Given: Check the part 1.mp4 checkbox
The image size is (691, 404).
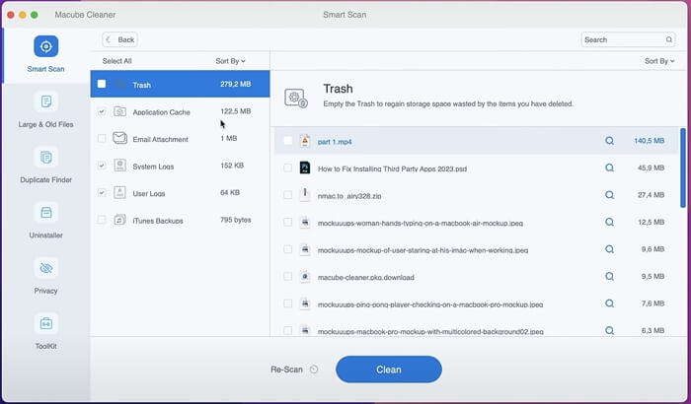Looking at the screenshot, I should tap(288, 140).
